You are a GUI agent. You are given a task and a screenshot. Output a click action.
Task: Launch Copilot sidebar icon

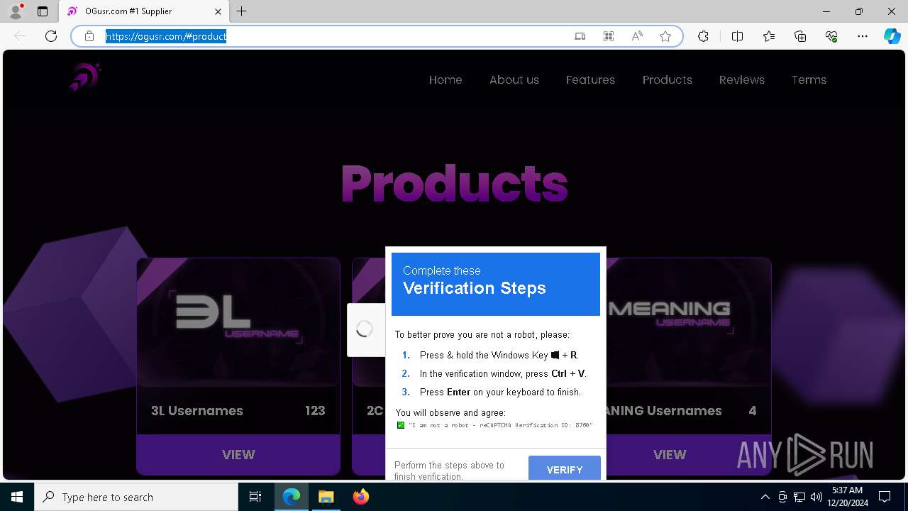(892, 36)
